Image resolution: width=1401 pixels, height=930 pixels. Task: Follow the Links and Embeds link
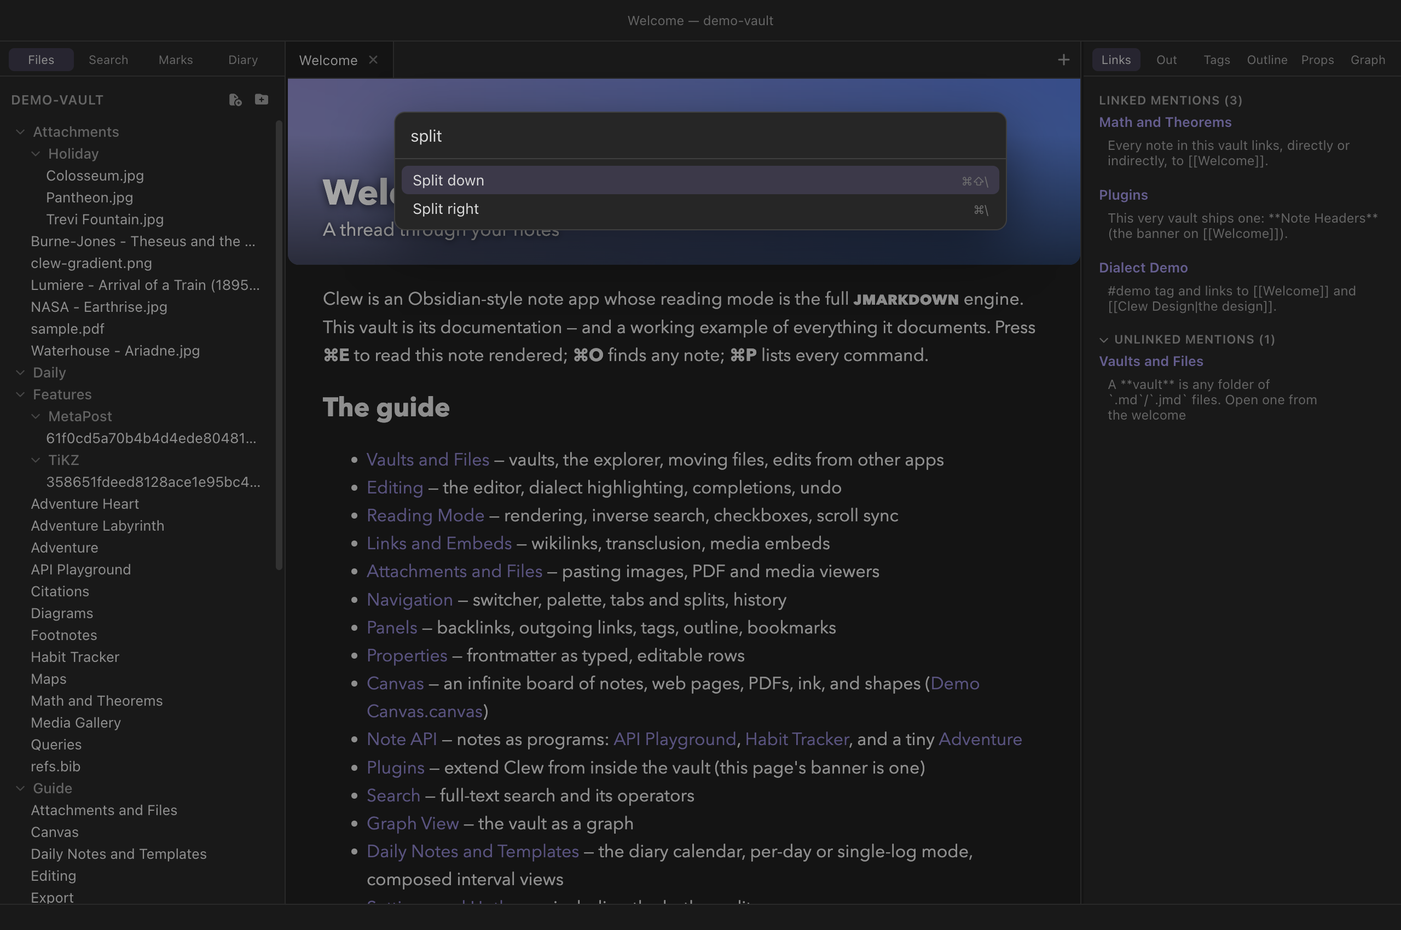pos(439,543)
